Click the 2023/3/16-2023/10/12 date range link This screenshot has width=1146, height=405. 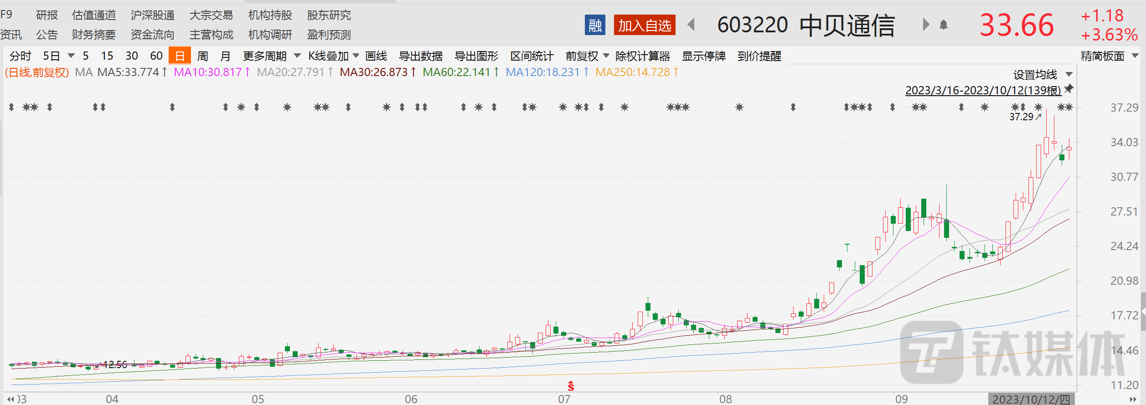click(983, 90)
